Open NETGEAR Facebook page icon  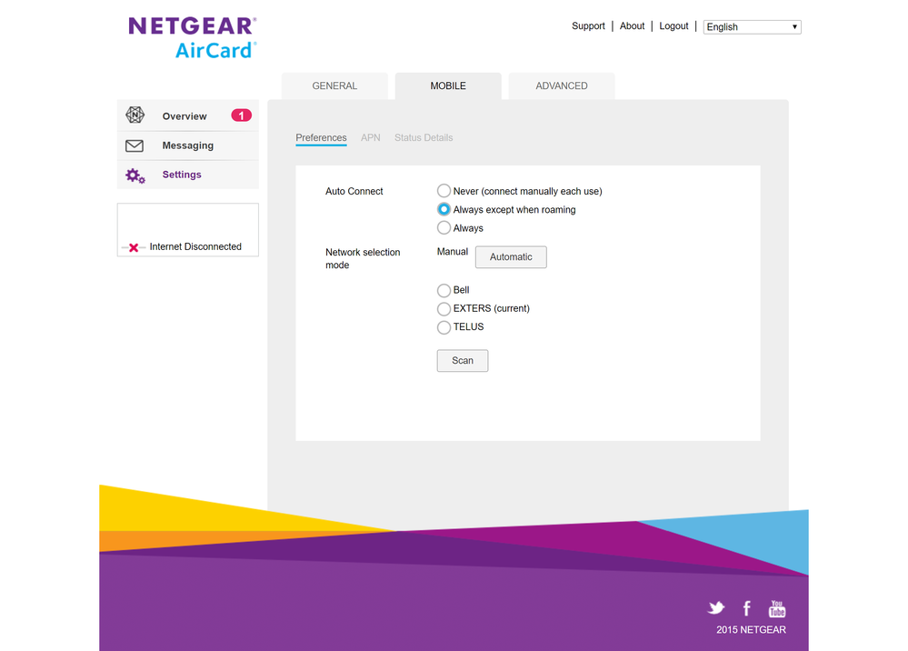click(747, 608)
